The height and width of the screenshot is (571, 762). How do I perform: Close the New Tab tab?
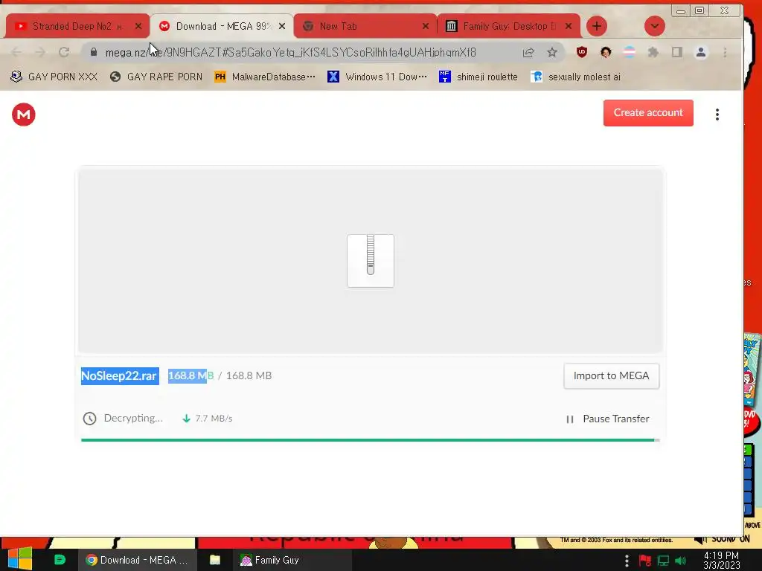click(426, 26)
